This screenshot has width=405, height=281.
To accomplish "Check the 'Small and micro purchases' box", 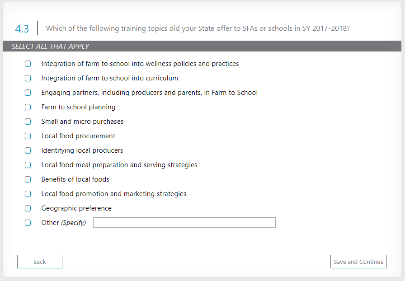I will click(x=28, y=122).
